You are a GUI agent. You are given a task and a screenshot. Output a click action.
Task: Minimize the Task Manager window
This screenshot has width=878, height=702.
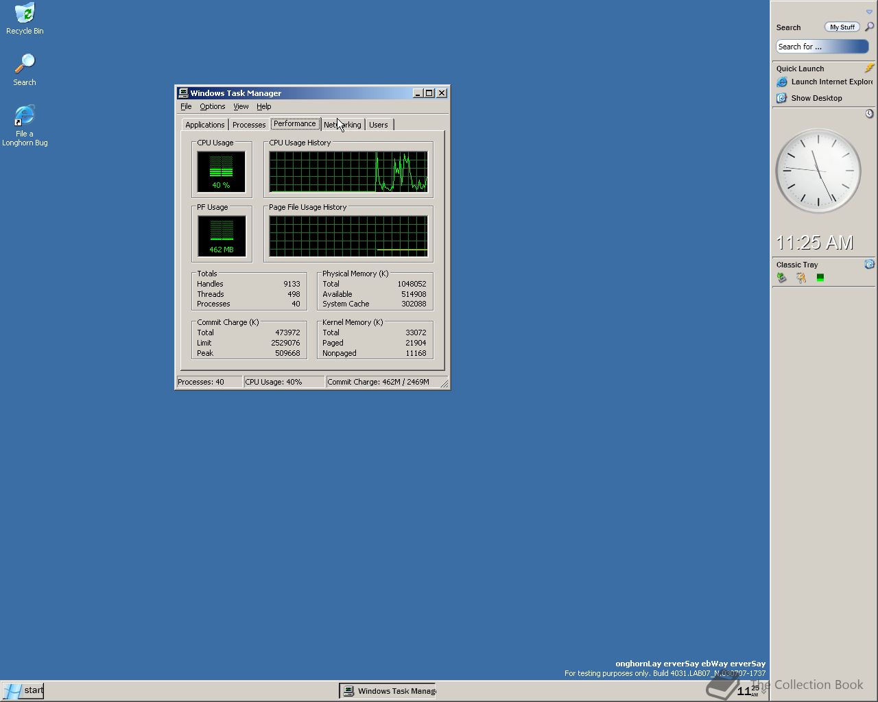coord(418,93)
